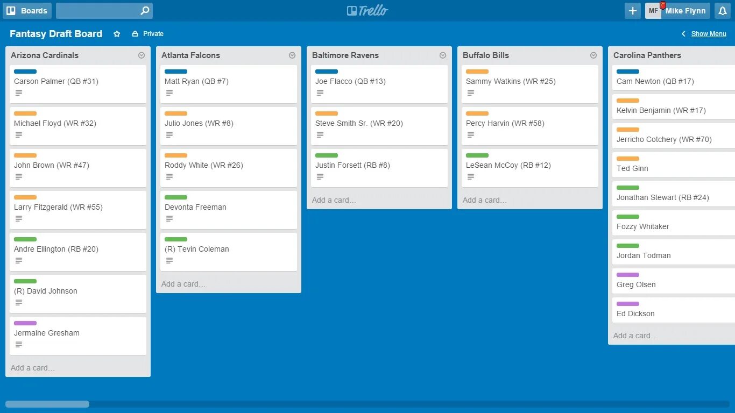Click purple label on Jermaine Gresham card

25,323
